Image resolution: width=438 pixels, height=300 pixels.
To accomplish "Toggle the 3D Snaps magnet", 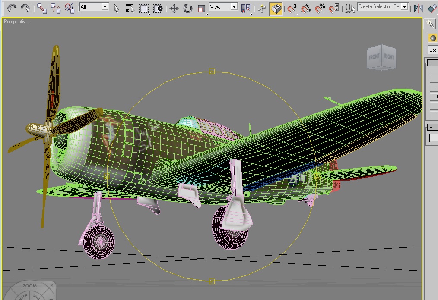I will (x=292, y=9).
